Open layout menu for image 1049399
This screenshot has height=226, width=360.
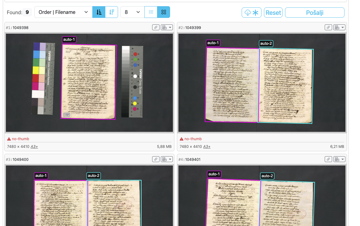(x=339, y=27)
